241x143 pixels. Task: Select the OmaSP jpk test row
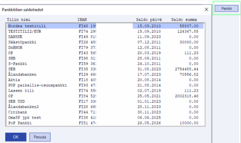[x=105, y=118]
